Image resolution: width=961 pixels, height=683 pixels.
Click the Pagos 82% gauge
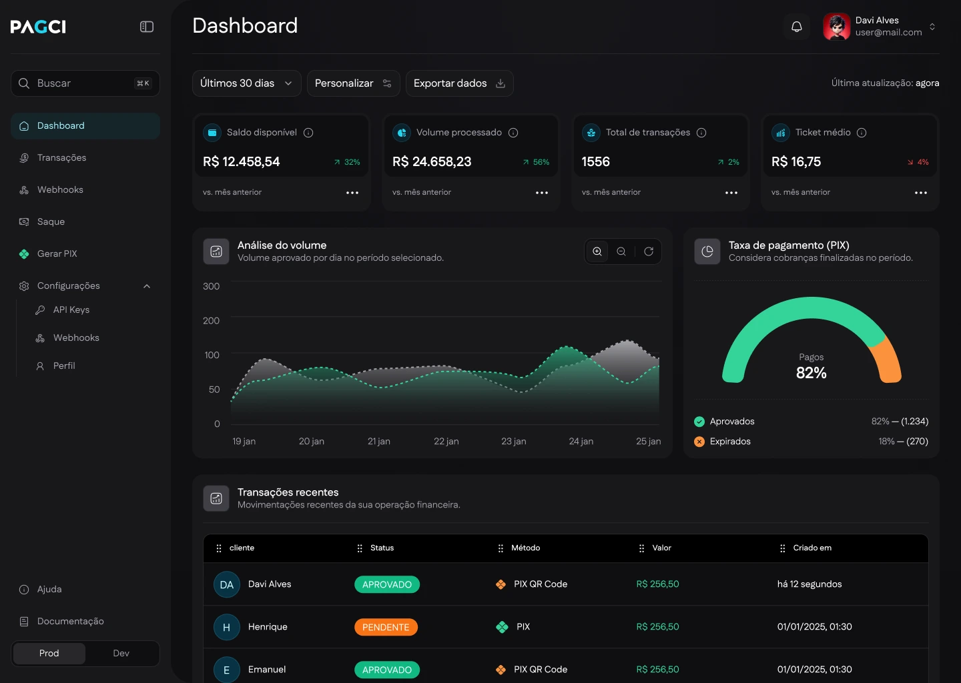click(x=812, y=340)
